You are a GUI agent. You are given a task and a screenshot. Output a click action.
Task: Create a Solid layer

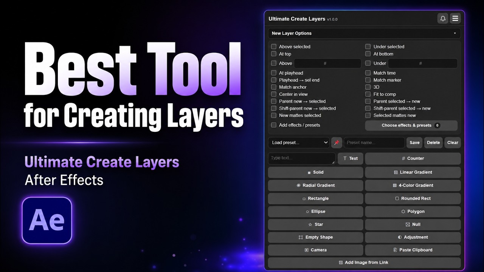point(316,172)
